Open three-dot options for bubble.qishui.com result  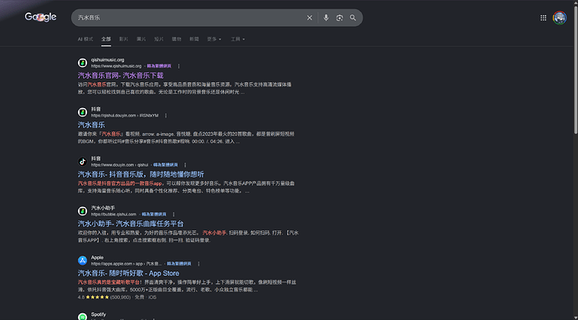(173, 214)
